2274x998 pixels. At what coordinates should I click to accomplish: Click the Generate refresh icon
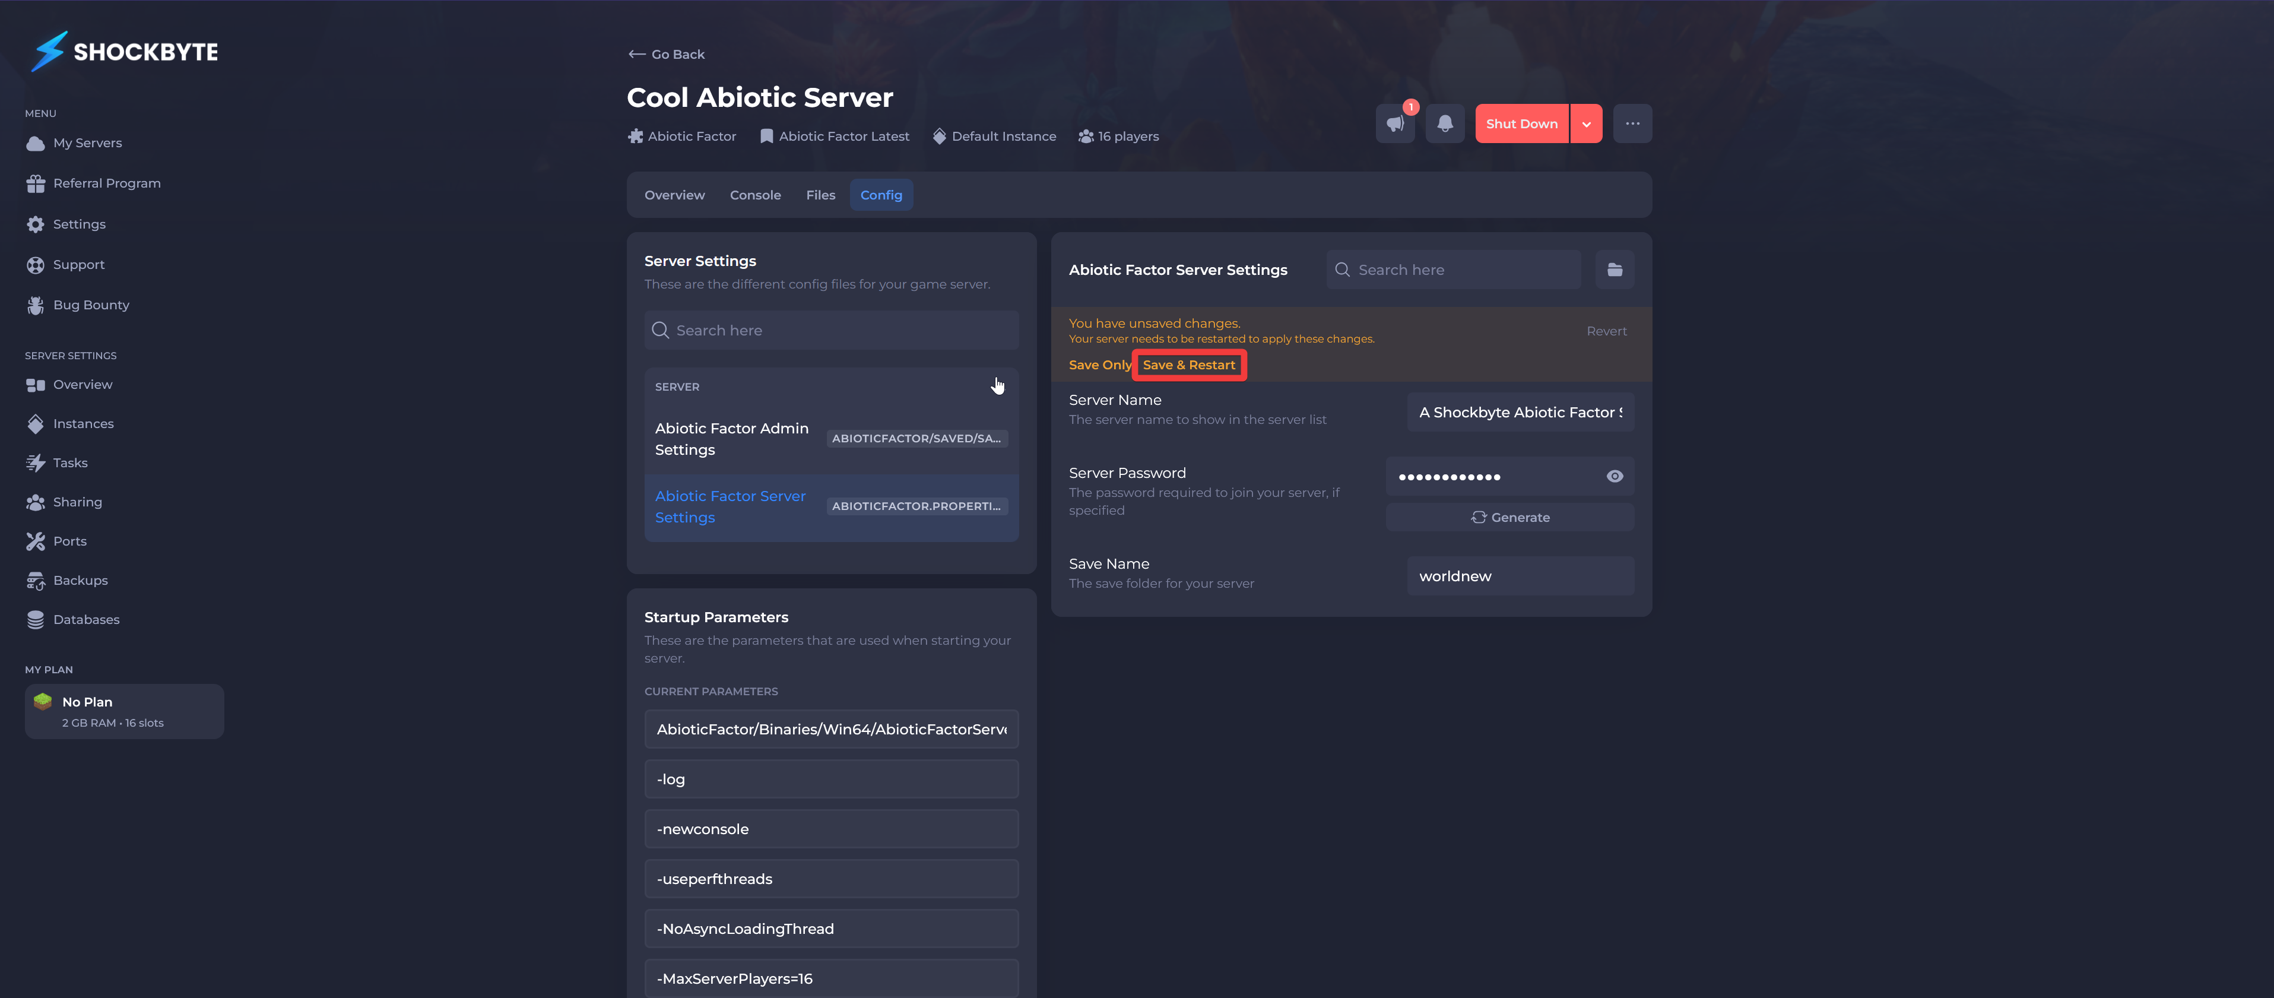tap(1479, 518)
